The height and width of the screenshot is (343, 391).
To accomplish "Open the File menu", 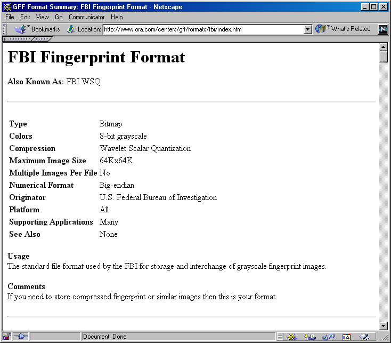I will [x=10, y=17].
